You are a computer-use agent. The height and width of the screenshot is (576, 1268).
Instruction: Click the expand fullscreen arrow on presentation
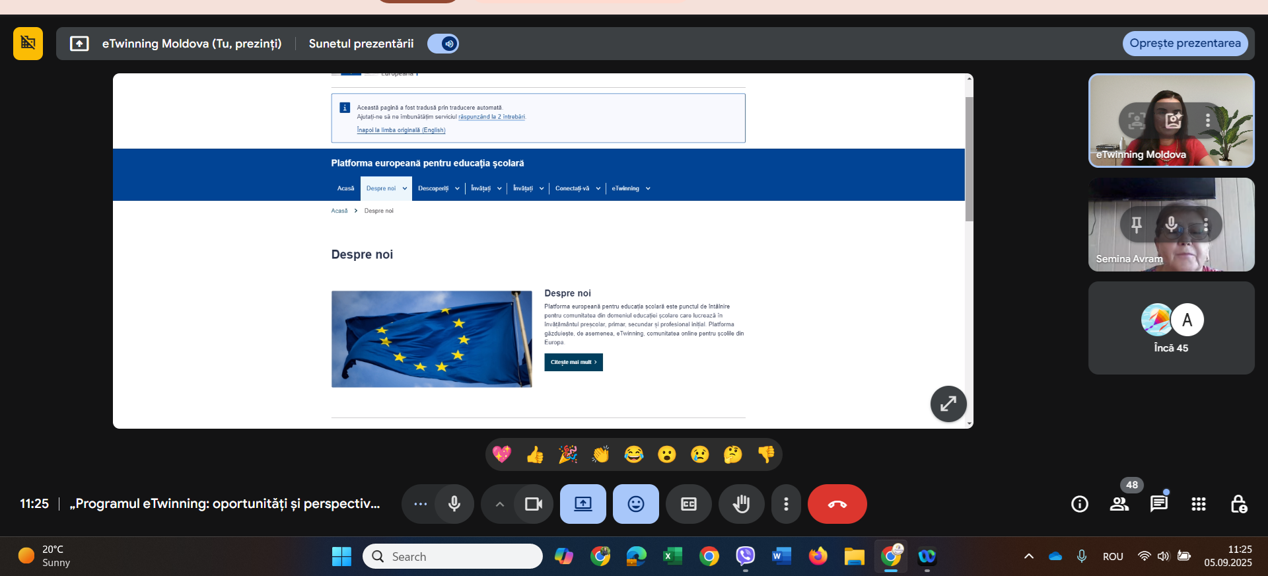click(948, 404)
